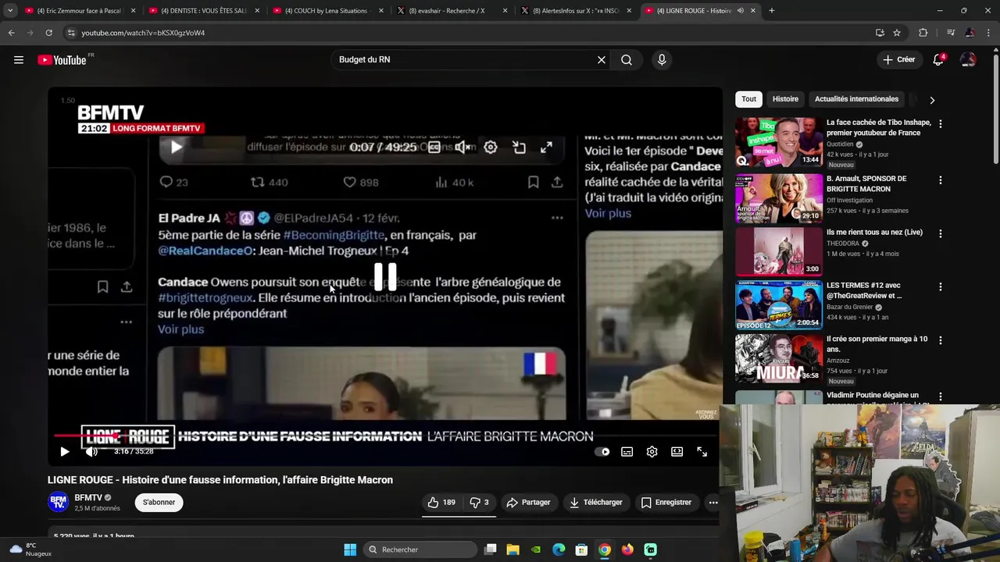Open the BFMTV channel name link
This screenshot has height=562, width=1000.
coord(88,498)
